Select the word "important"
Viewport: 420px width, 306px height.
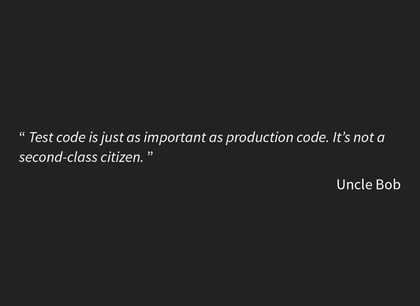click(175, 138)
